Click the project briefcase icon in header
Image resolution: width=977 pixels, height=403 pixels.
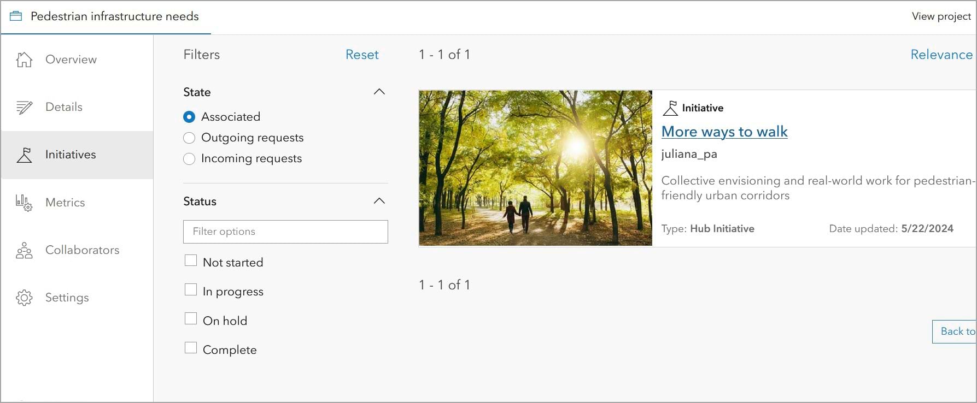click(x=16, y=16)
